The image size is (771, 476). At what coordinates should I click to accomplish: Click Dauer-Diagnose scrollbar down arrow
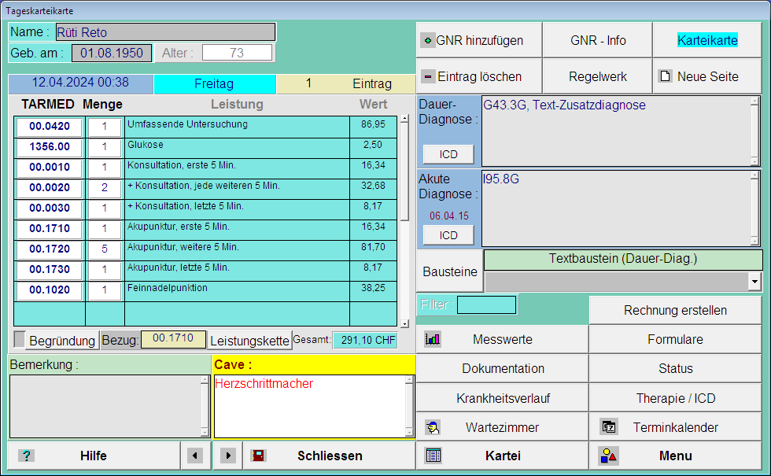(x=754, y=162)
